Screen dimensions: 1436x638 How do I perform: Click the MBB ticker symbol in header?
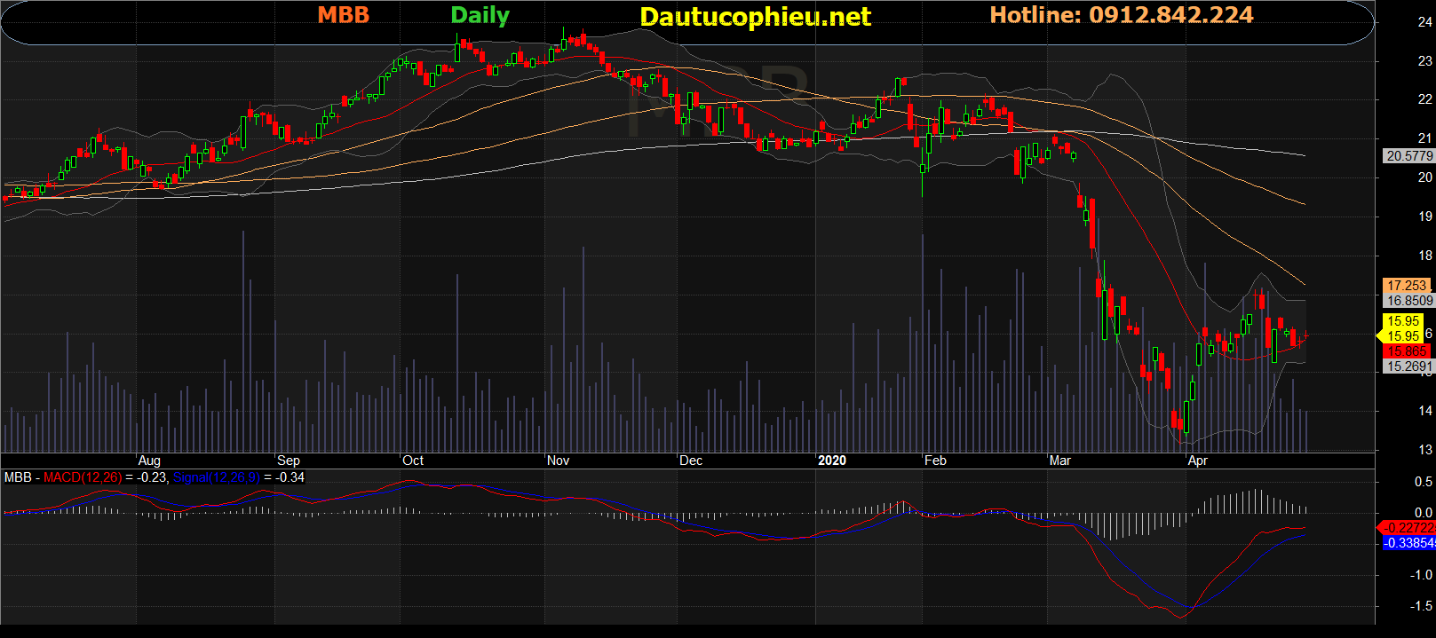[x=343, y=15]
